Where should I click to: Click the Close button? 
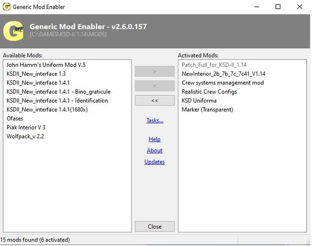tap(155, 227)
